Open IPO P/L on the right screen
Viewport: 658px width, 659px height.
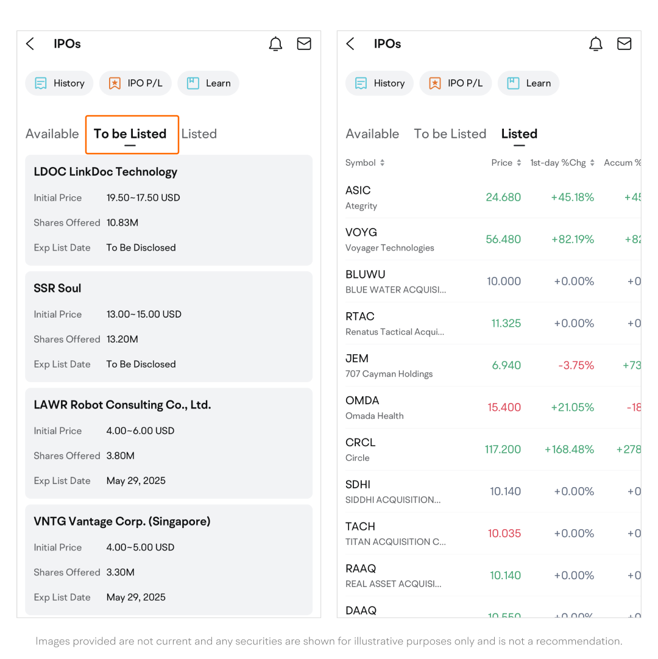(x=455, y=84)
